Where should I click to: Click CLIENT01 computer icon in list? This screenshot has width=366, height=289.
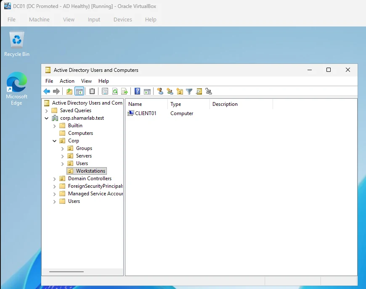coord(131,113)
